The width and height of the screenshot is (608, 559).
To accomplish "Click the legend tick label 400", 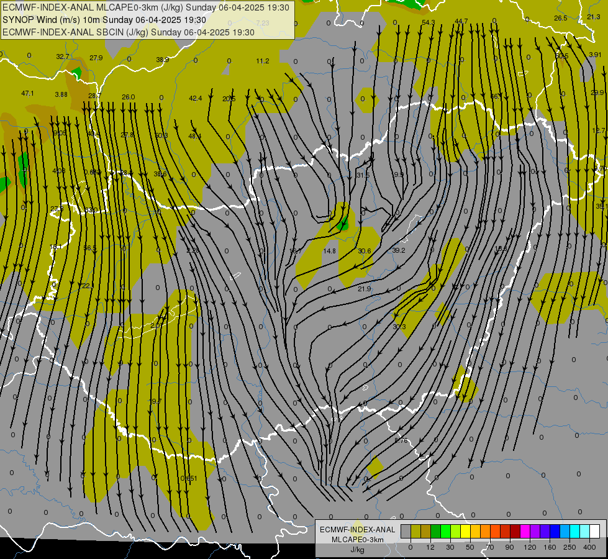I will pos(589,547).
